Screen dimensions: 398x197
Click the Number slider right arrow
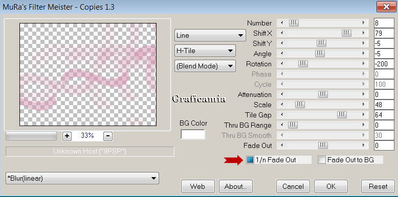point(364,23)
